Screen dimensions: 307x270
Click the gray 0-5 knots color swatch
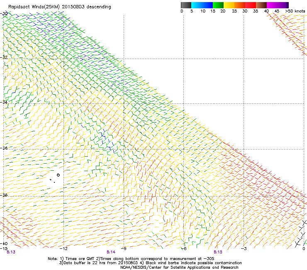(x=186, y=5)
